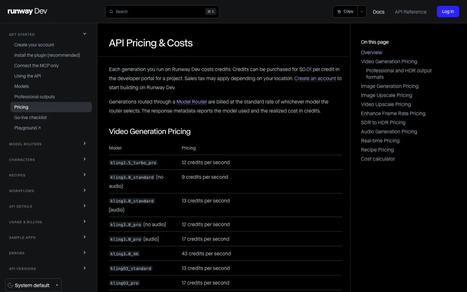467x292 pixels.
Task: Click the Log In button
Action: point(448,12)
